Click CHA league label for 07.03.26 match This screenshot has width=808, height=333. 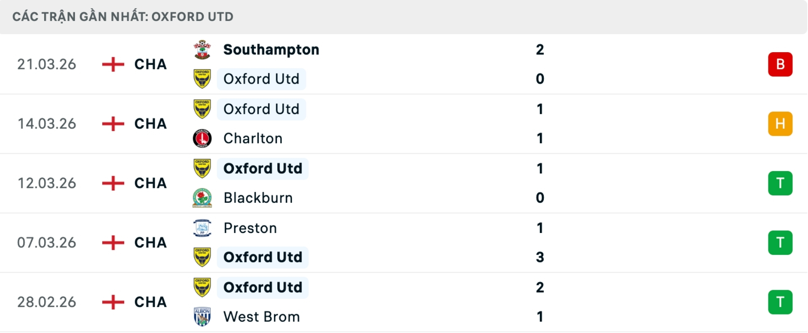pyautogui.click(x=150, y=243)
